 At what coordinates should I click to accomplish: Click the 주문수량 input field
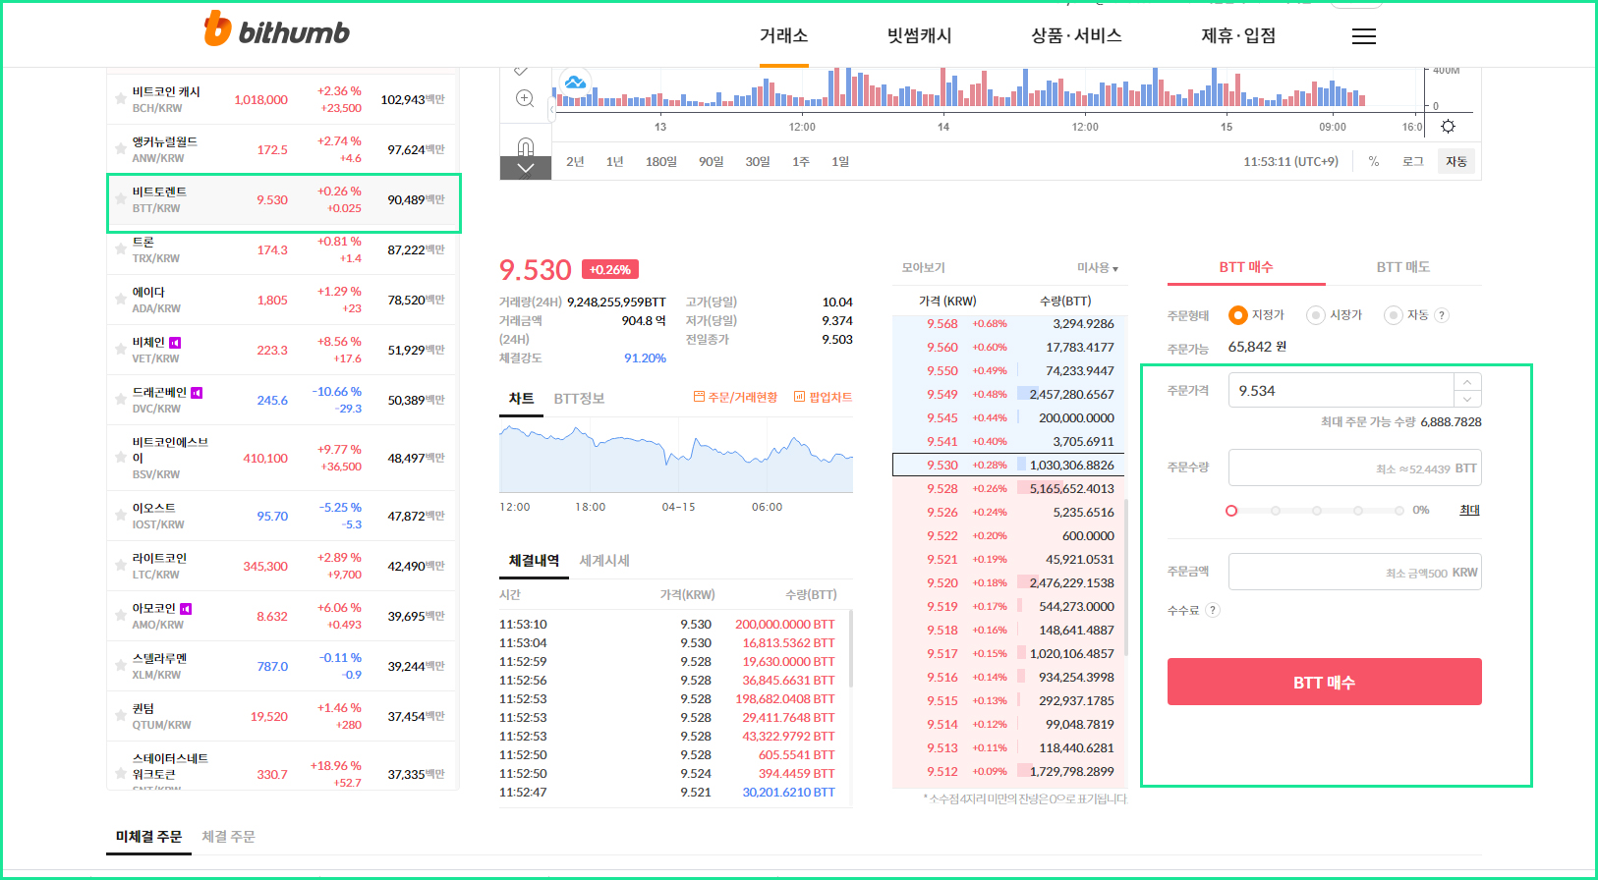pyautogui.click(x=1355, y=467)
